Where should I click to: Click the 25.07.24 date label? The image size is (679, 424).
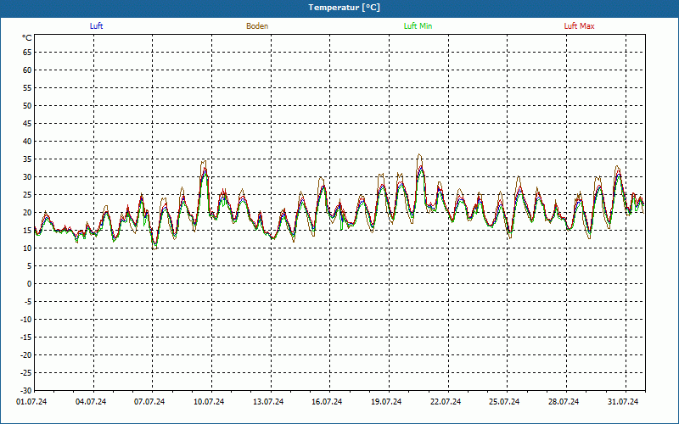pos(504,402)
